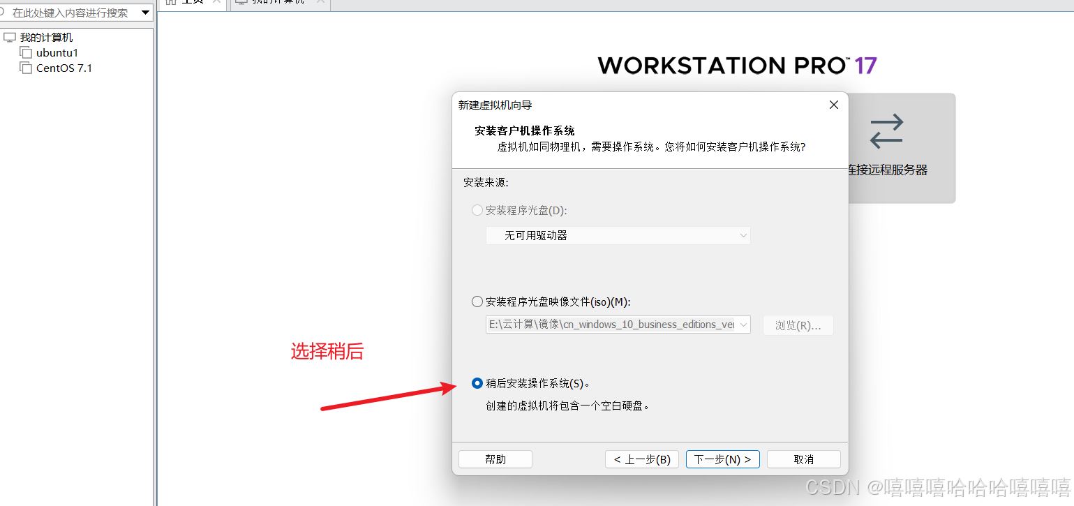Go back with < 上一步(B)
The height and width of the screenshot is (506, 1074).
[642, 459]
